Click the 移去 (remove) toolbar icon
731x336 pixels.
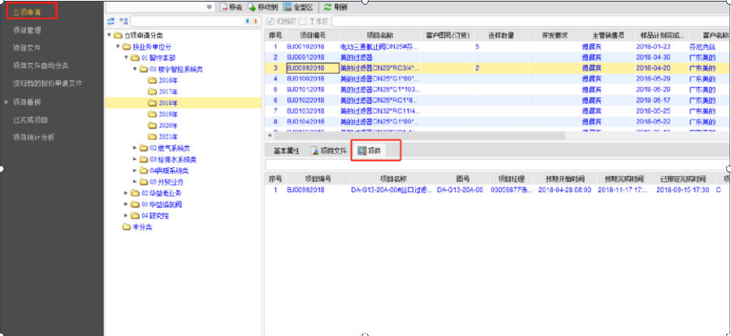click(x=224, y=7)
